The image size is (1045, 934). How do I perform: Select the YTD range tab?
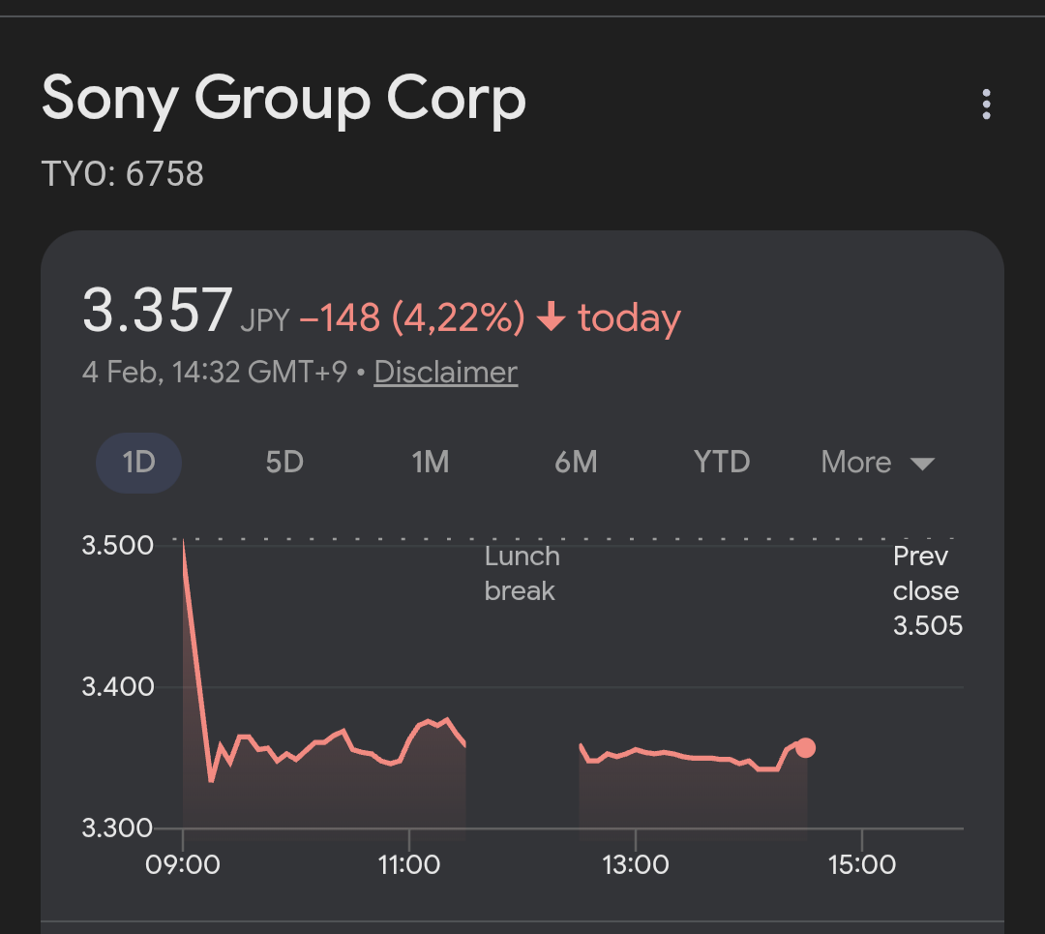pyautogui.click(x=722, y=463)
